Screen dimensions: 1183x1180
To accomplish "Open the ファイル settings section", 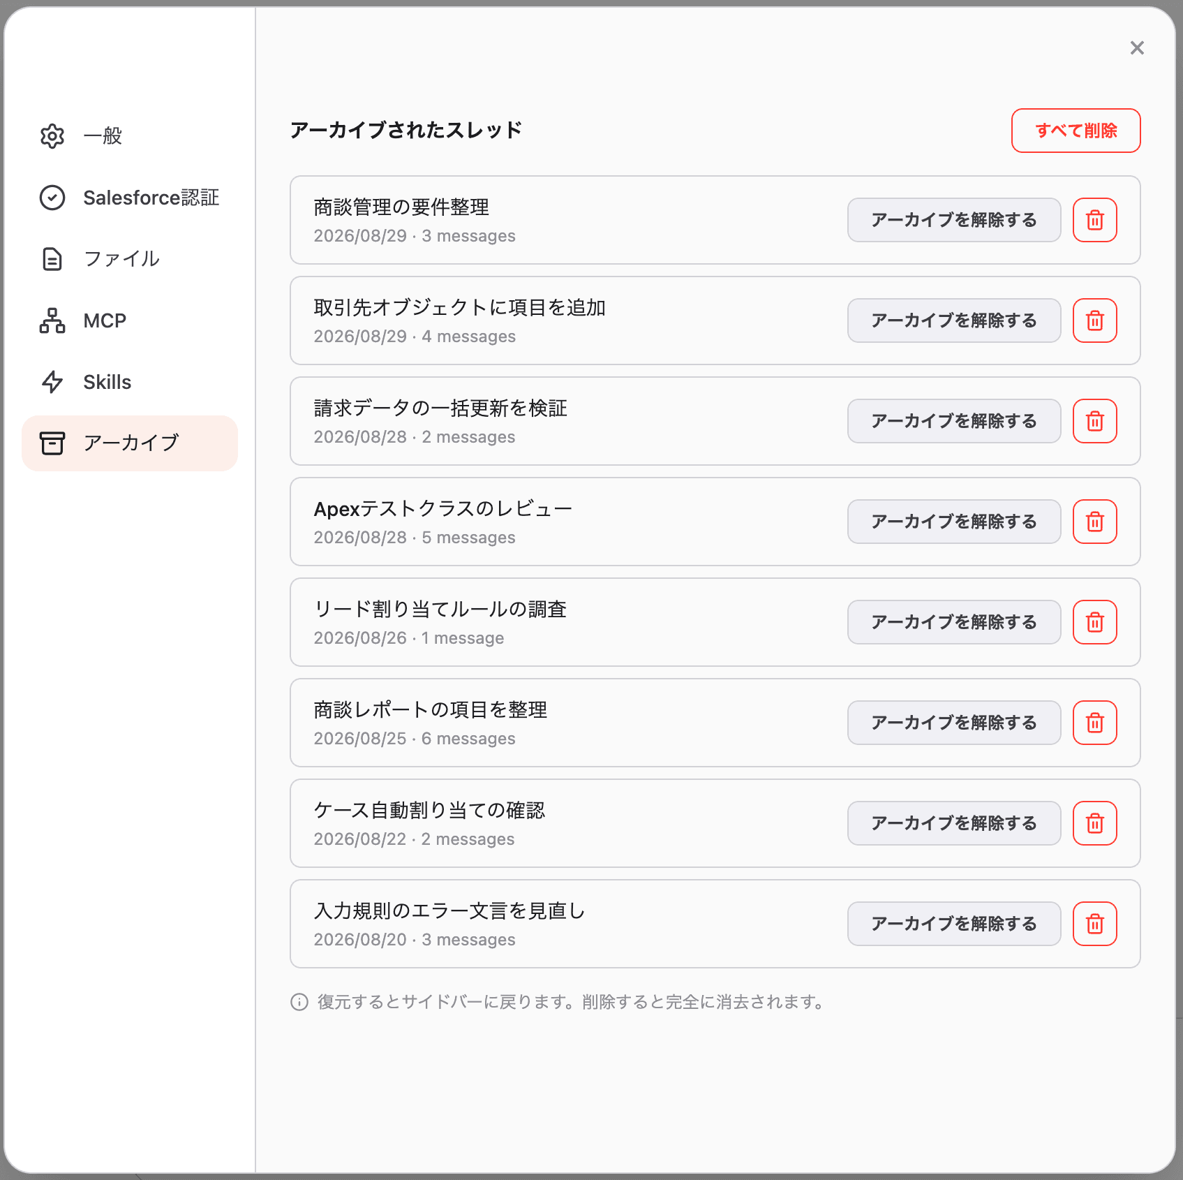I will (130, 259).
